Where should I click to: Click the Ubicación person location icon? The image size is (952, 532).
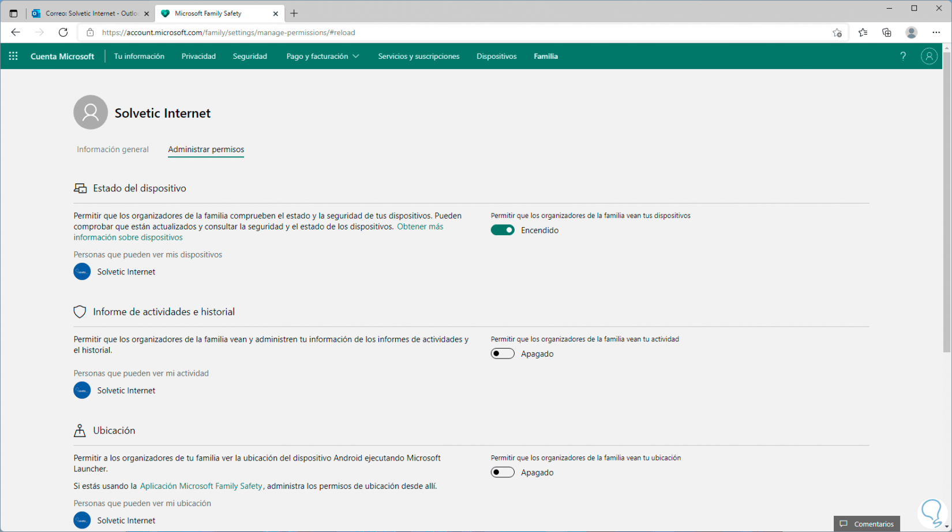80,431
